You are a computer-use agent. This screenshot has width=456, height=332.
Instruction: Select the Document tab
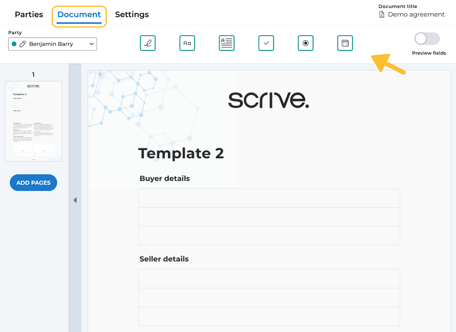coord(79,15)
